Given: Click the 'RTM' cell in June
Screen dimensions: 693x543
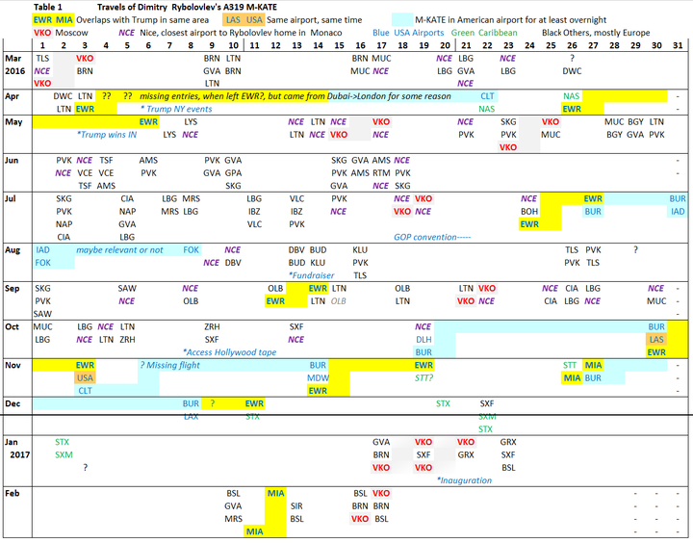Looking at the screenshot, I should point(381,173).
